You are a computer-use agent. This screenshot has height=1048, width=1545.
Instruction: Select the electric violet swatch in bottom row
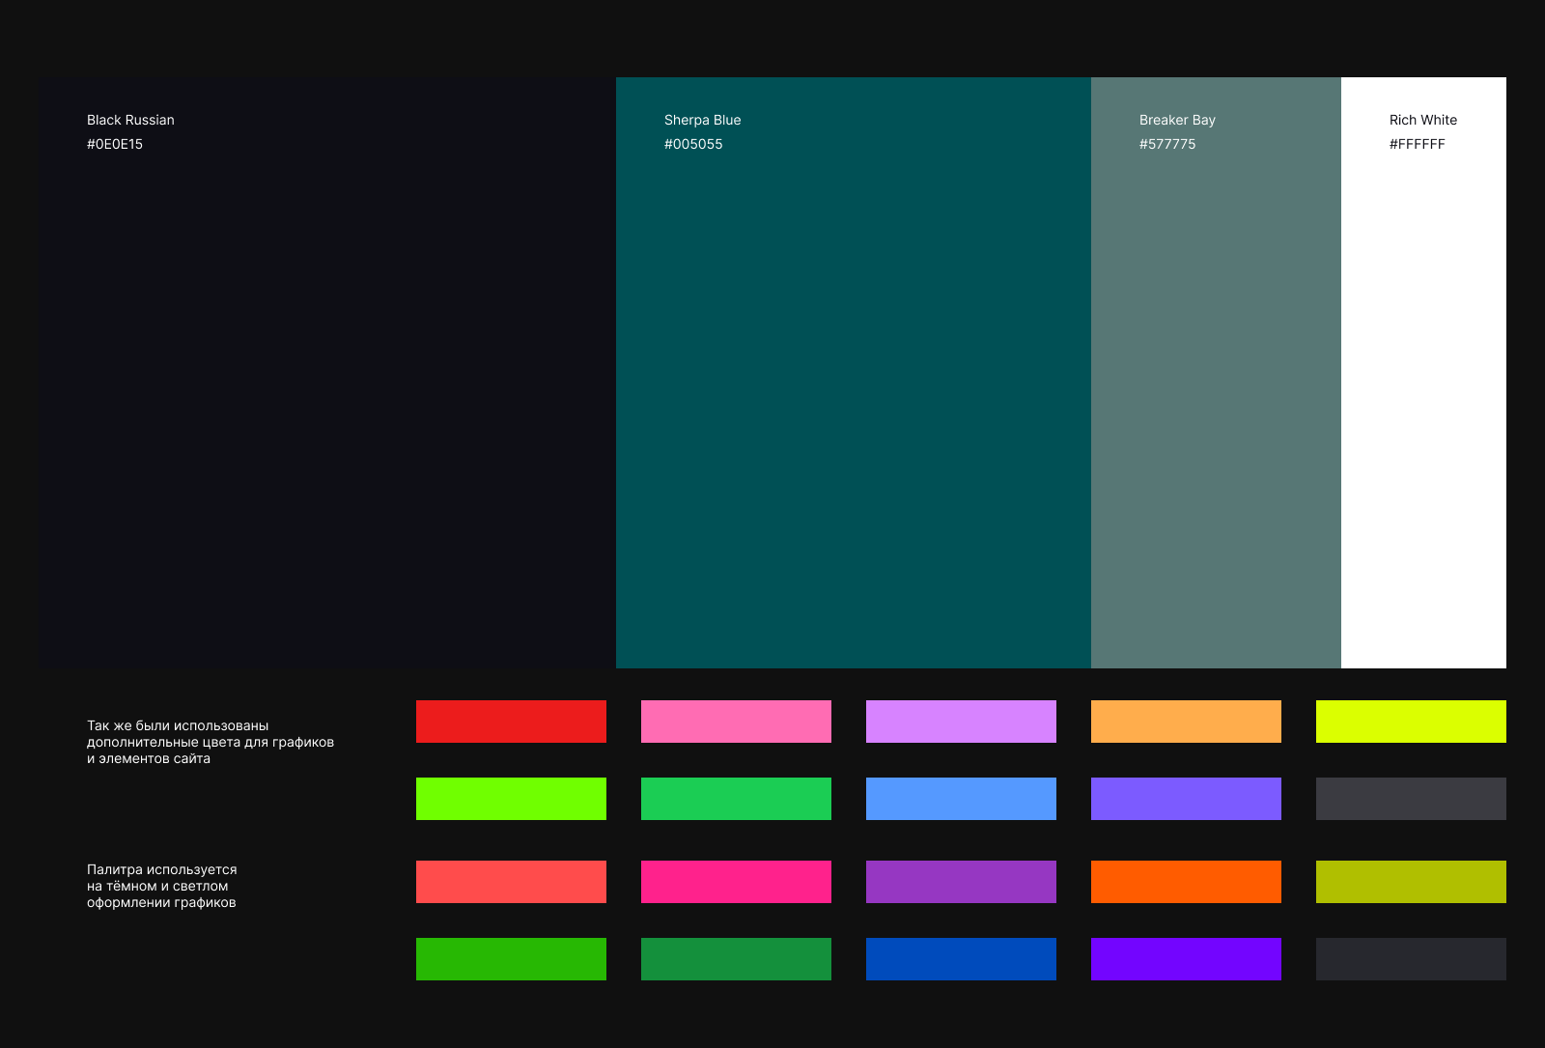click(x=1186, y=959)
